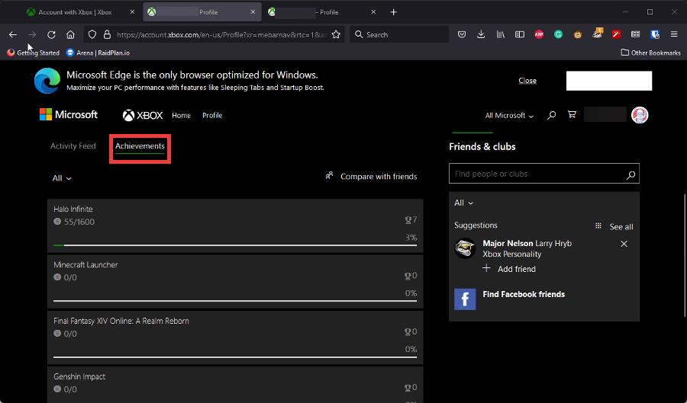The image size is (687, 403).
Task: Open the Firefox downloads arrow icon
Action: tap(481, 34)
